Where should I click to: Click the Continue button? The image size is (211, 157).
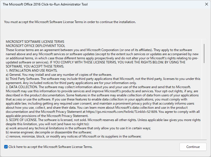193,147
